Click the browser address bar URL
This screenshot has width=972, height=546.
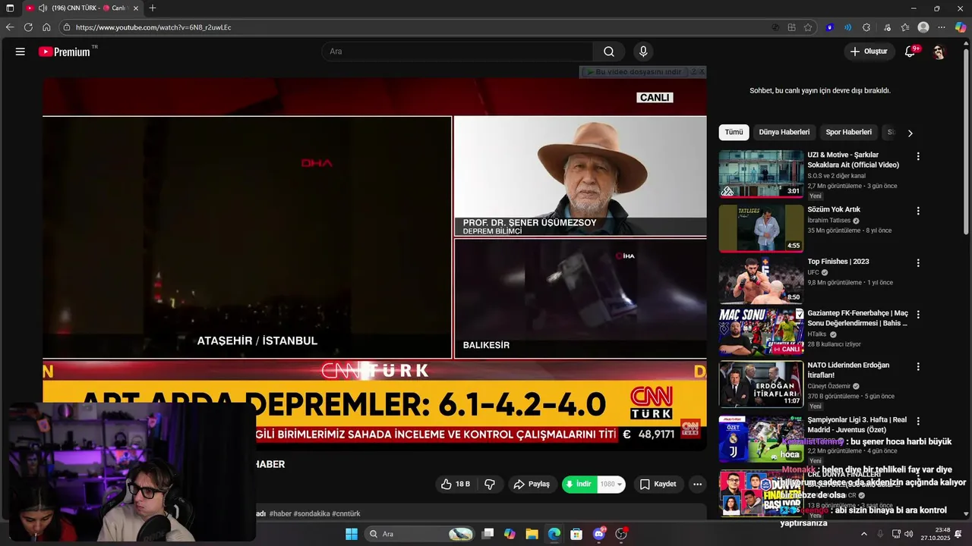pyautogui.click(x=153, y=27)
